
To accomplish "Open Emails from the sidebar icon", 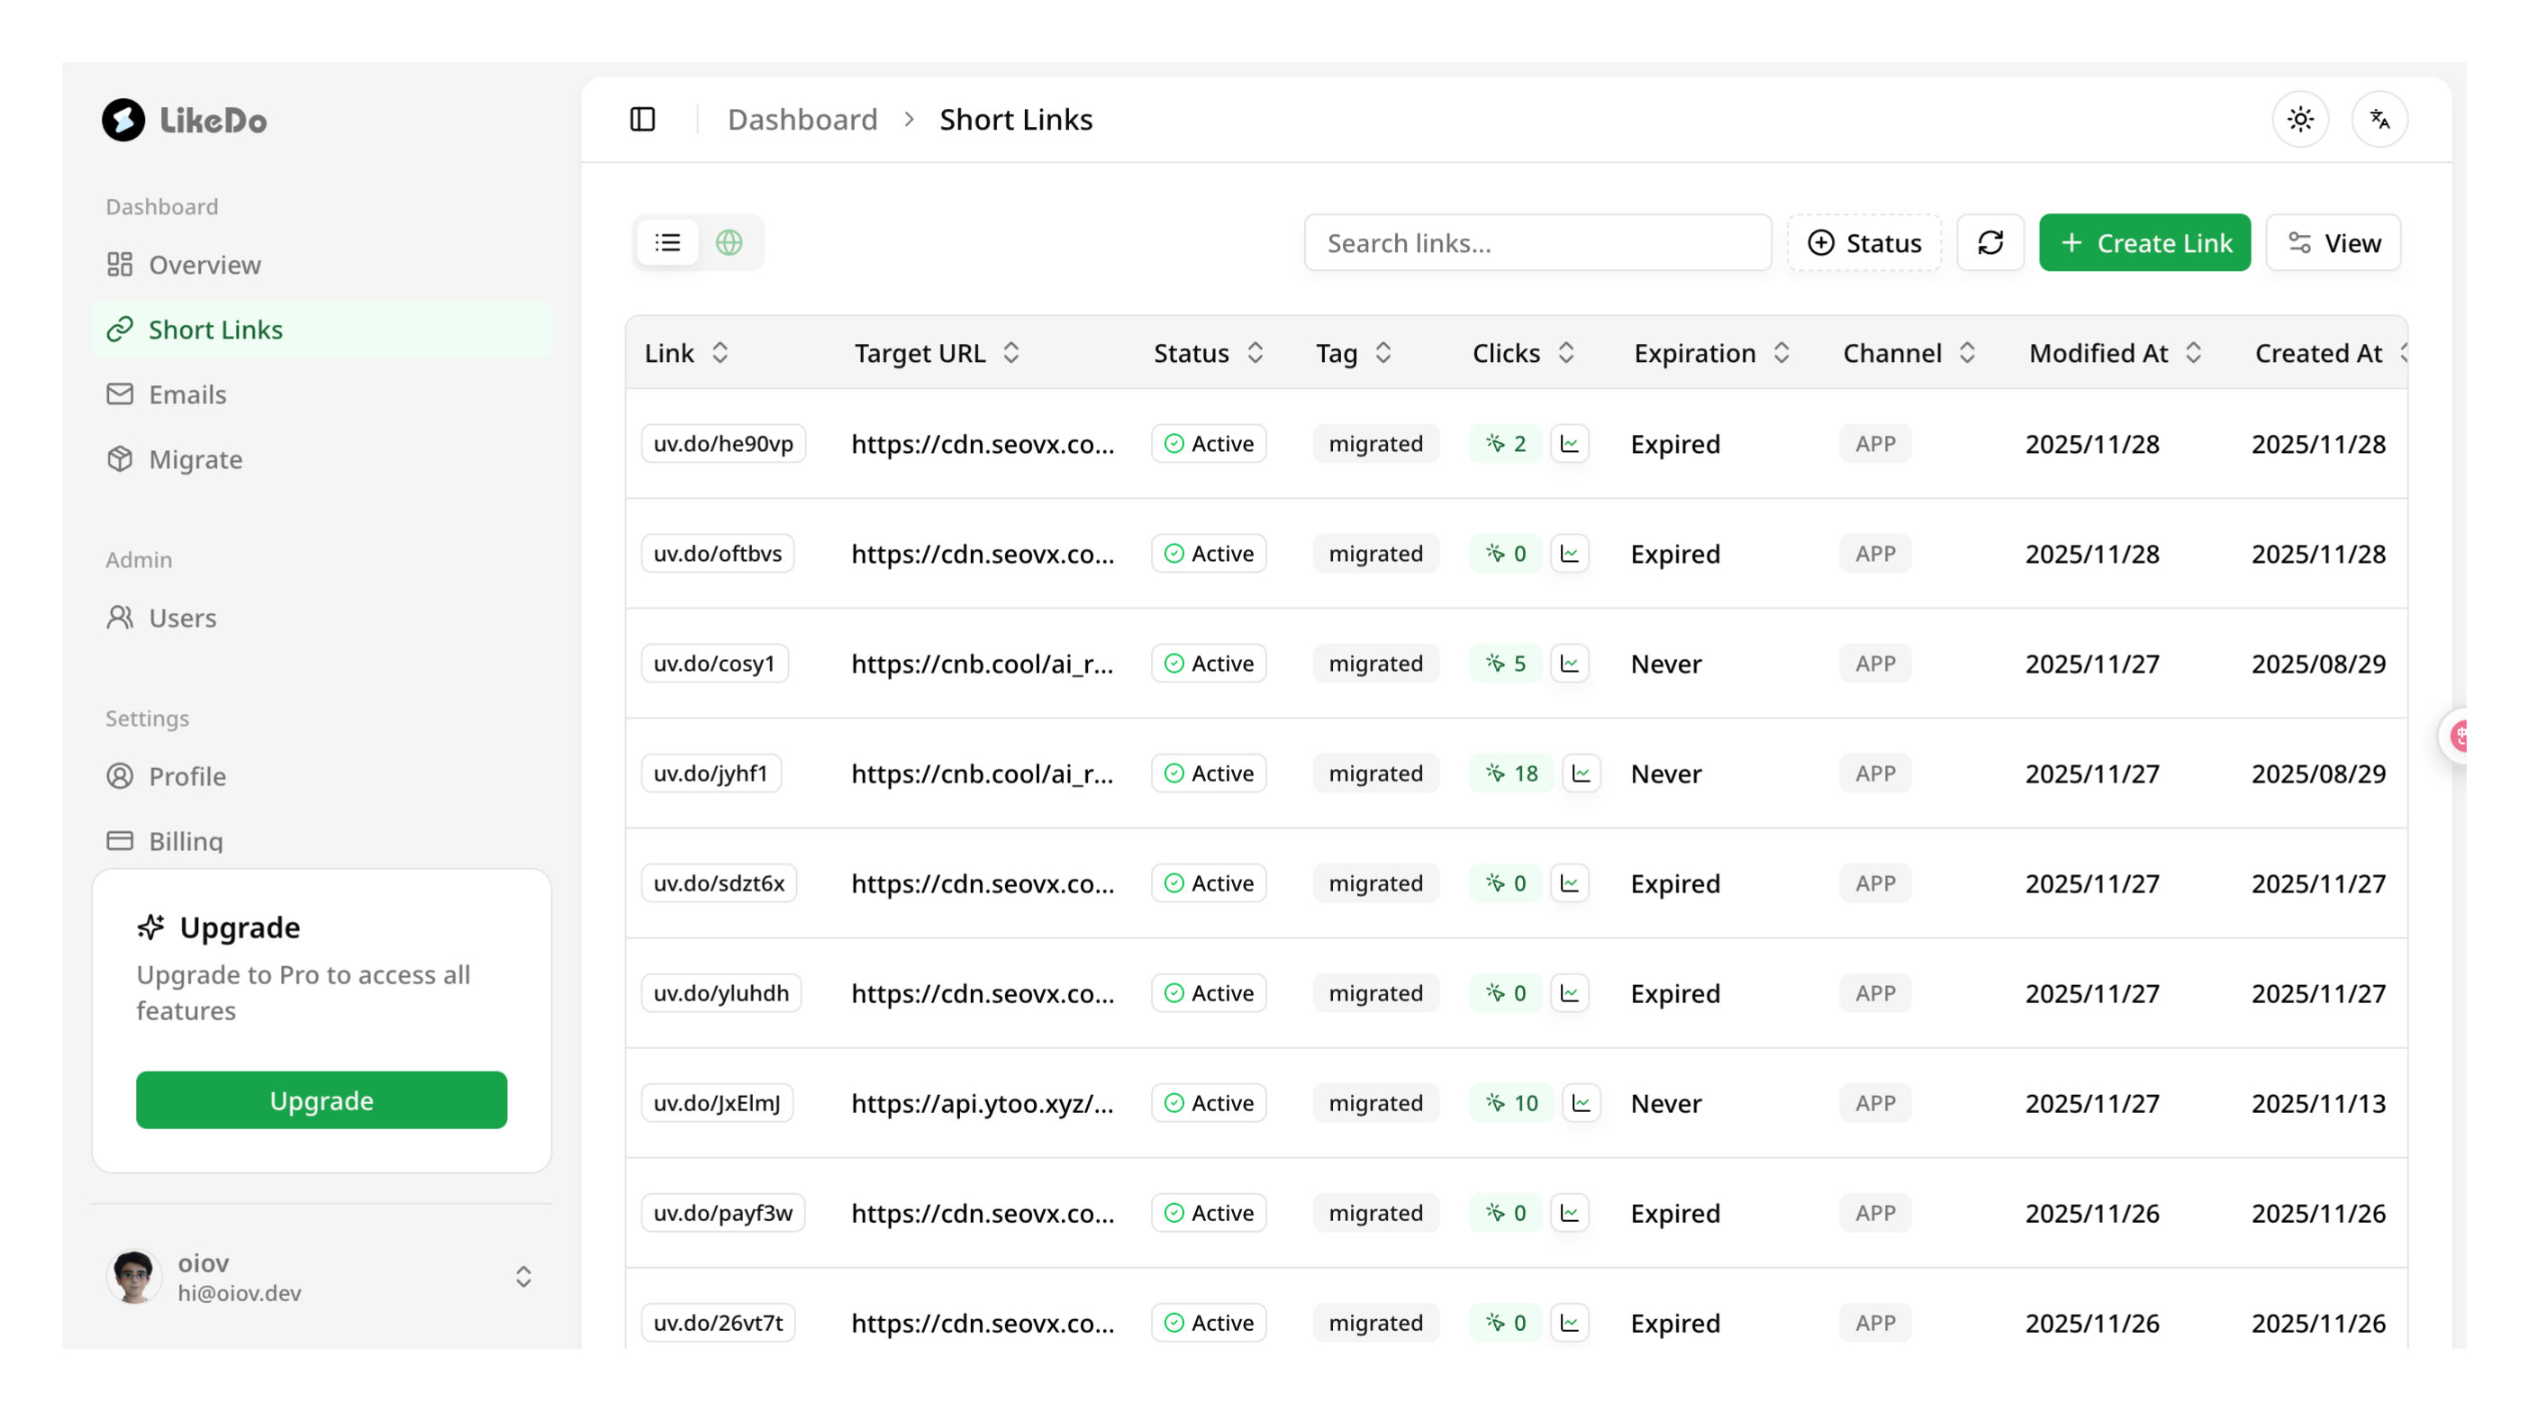I will 120,393.
